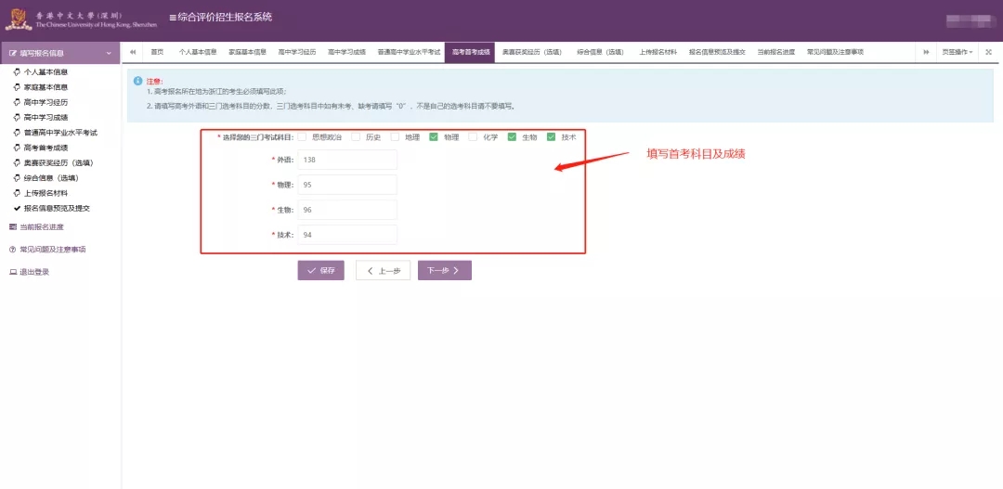The image size is (1003, 489).
Task: Check the 思想政治 subject checkbox
Action: (x=302, y=137)
